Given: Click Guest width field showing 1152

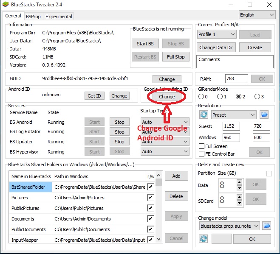Looking at the screenshot, I should coord(231,126).
